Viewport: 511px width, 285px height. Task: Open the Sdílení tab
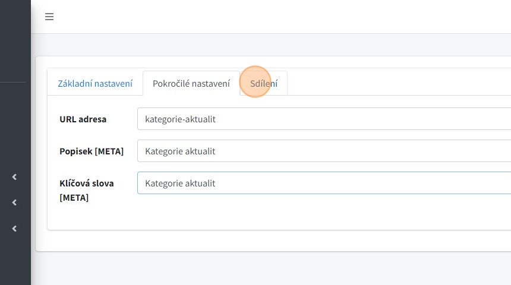click(x=264, y=84)
